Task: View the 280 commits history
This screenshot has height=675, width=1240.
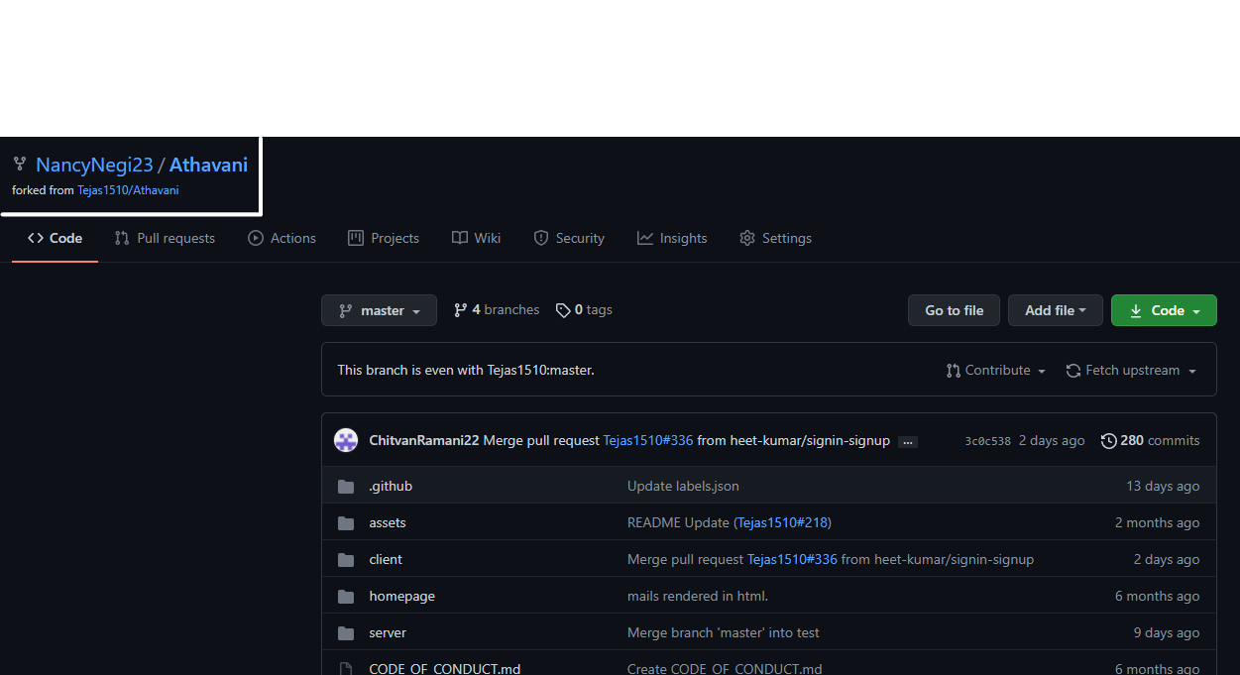Action: (1150, 440)
